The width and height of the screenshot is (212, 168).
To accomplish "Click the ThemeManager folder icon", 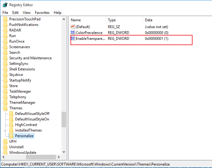I will (6, 103).
